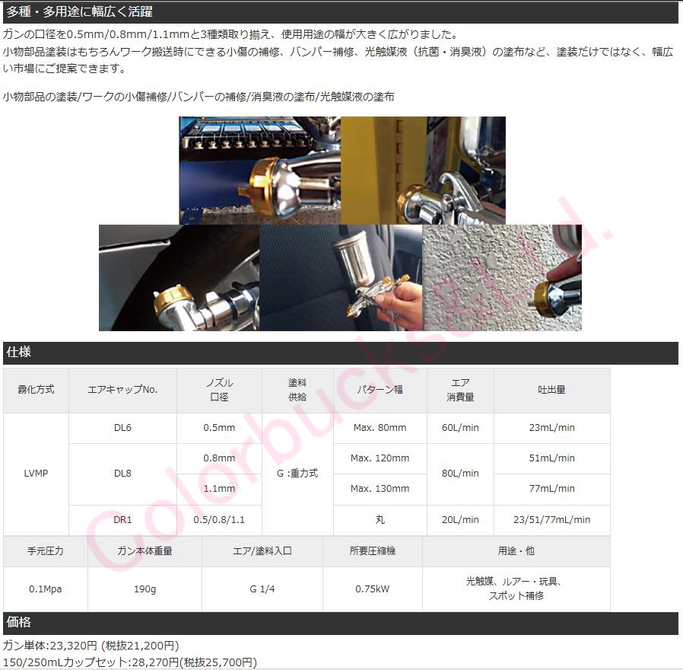This screenshot has width=683, height=670.
Task: Select the 0.75kW compressor value
Action: [373, 589]
